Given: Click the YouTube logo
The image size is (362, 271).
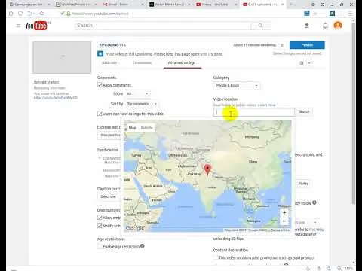Looking at the screenshot, I should pos(36,26).
